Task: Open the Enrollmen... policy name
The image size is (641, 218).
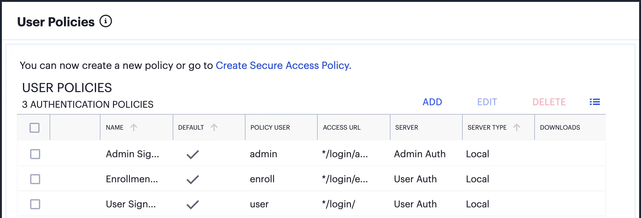Action: 132,179
